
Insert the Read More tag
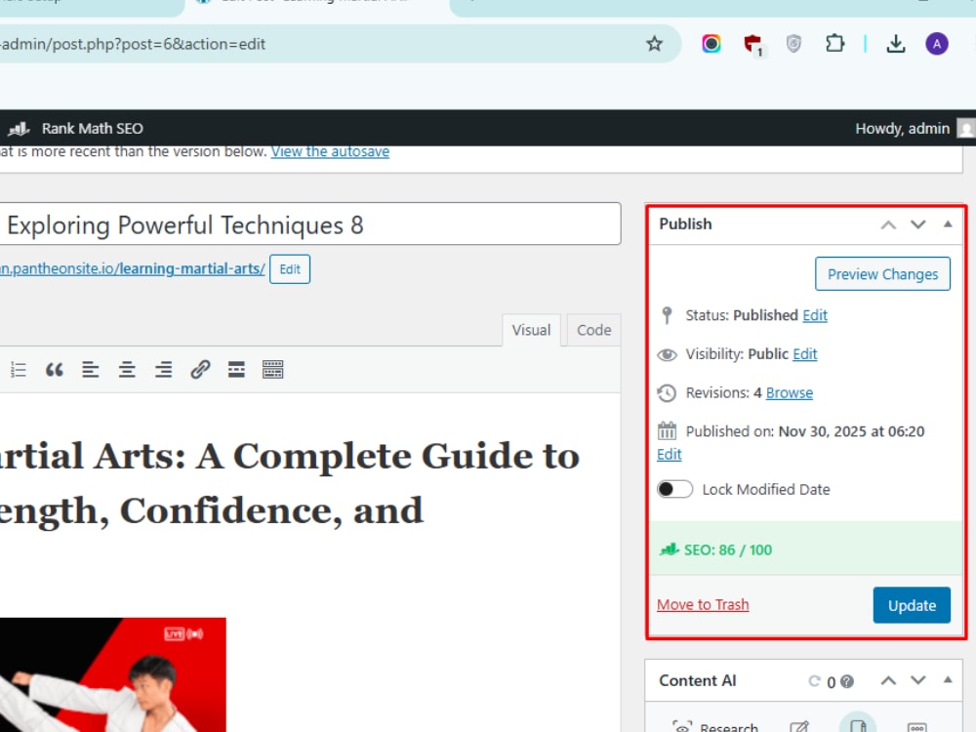coord(236,370)
